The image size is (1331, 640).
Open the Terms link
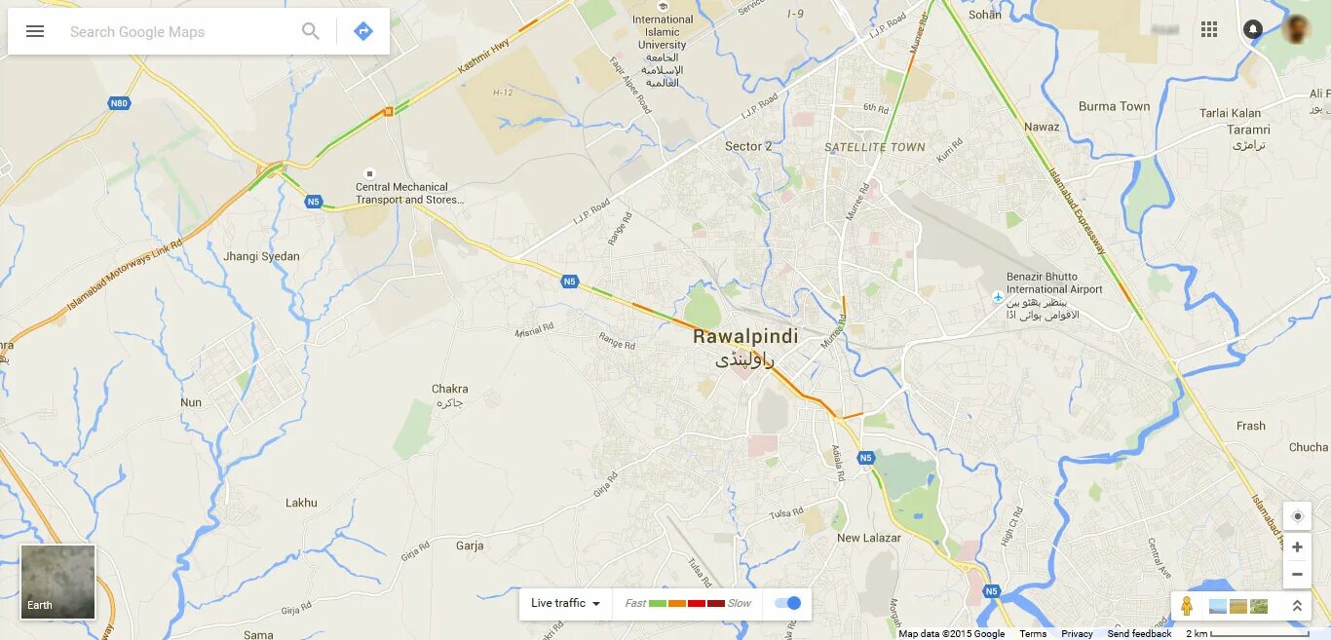click(x=1033, y=633)
